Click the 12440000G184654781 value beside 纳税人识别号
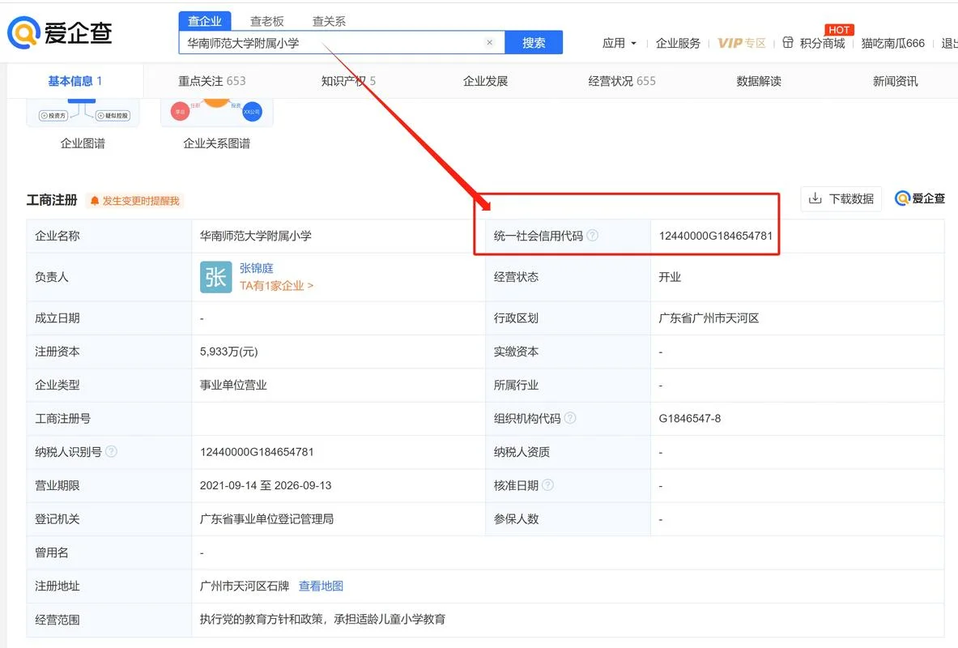Image resolution: width=958 pixels, height=648 pixels. [257, 452]
